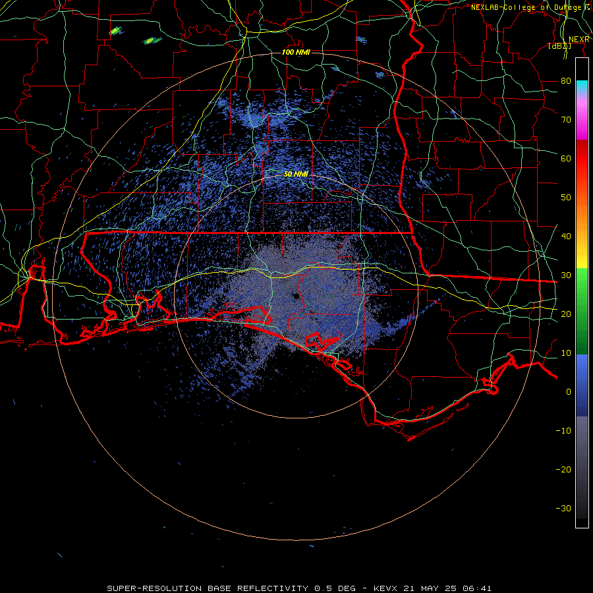Click the KEVX 21 MAY 25 06:41 timestamp

pyautogui.click(x=433, y=588)
